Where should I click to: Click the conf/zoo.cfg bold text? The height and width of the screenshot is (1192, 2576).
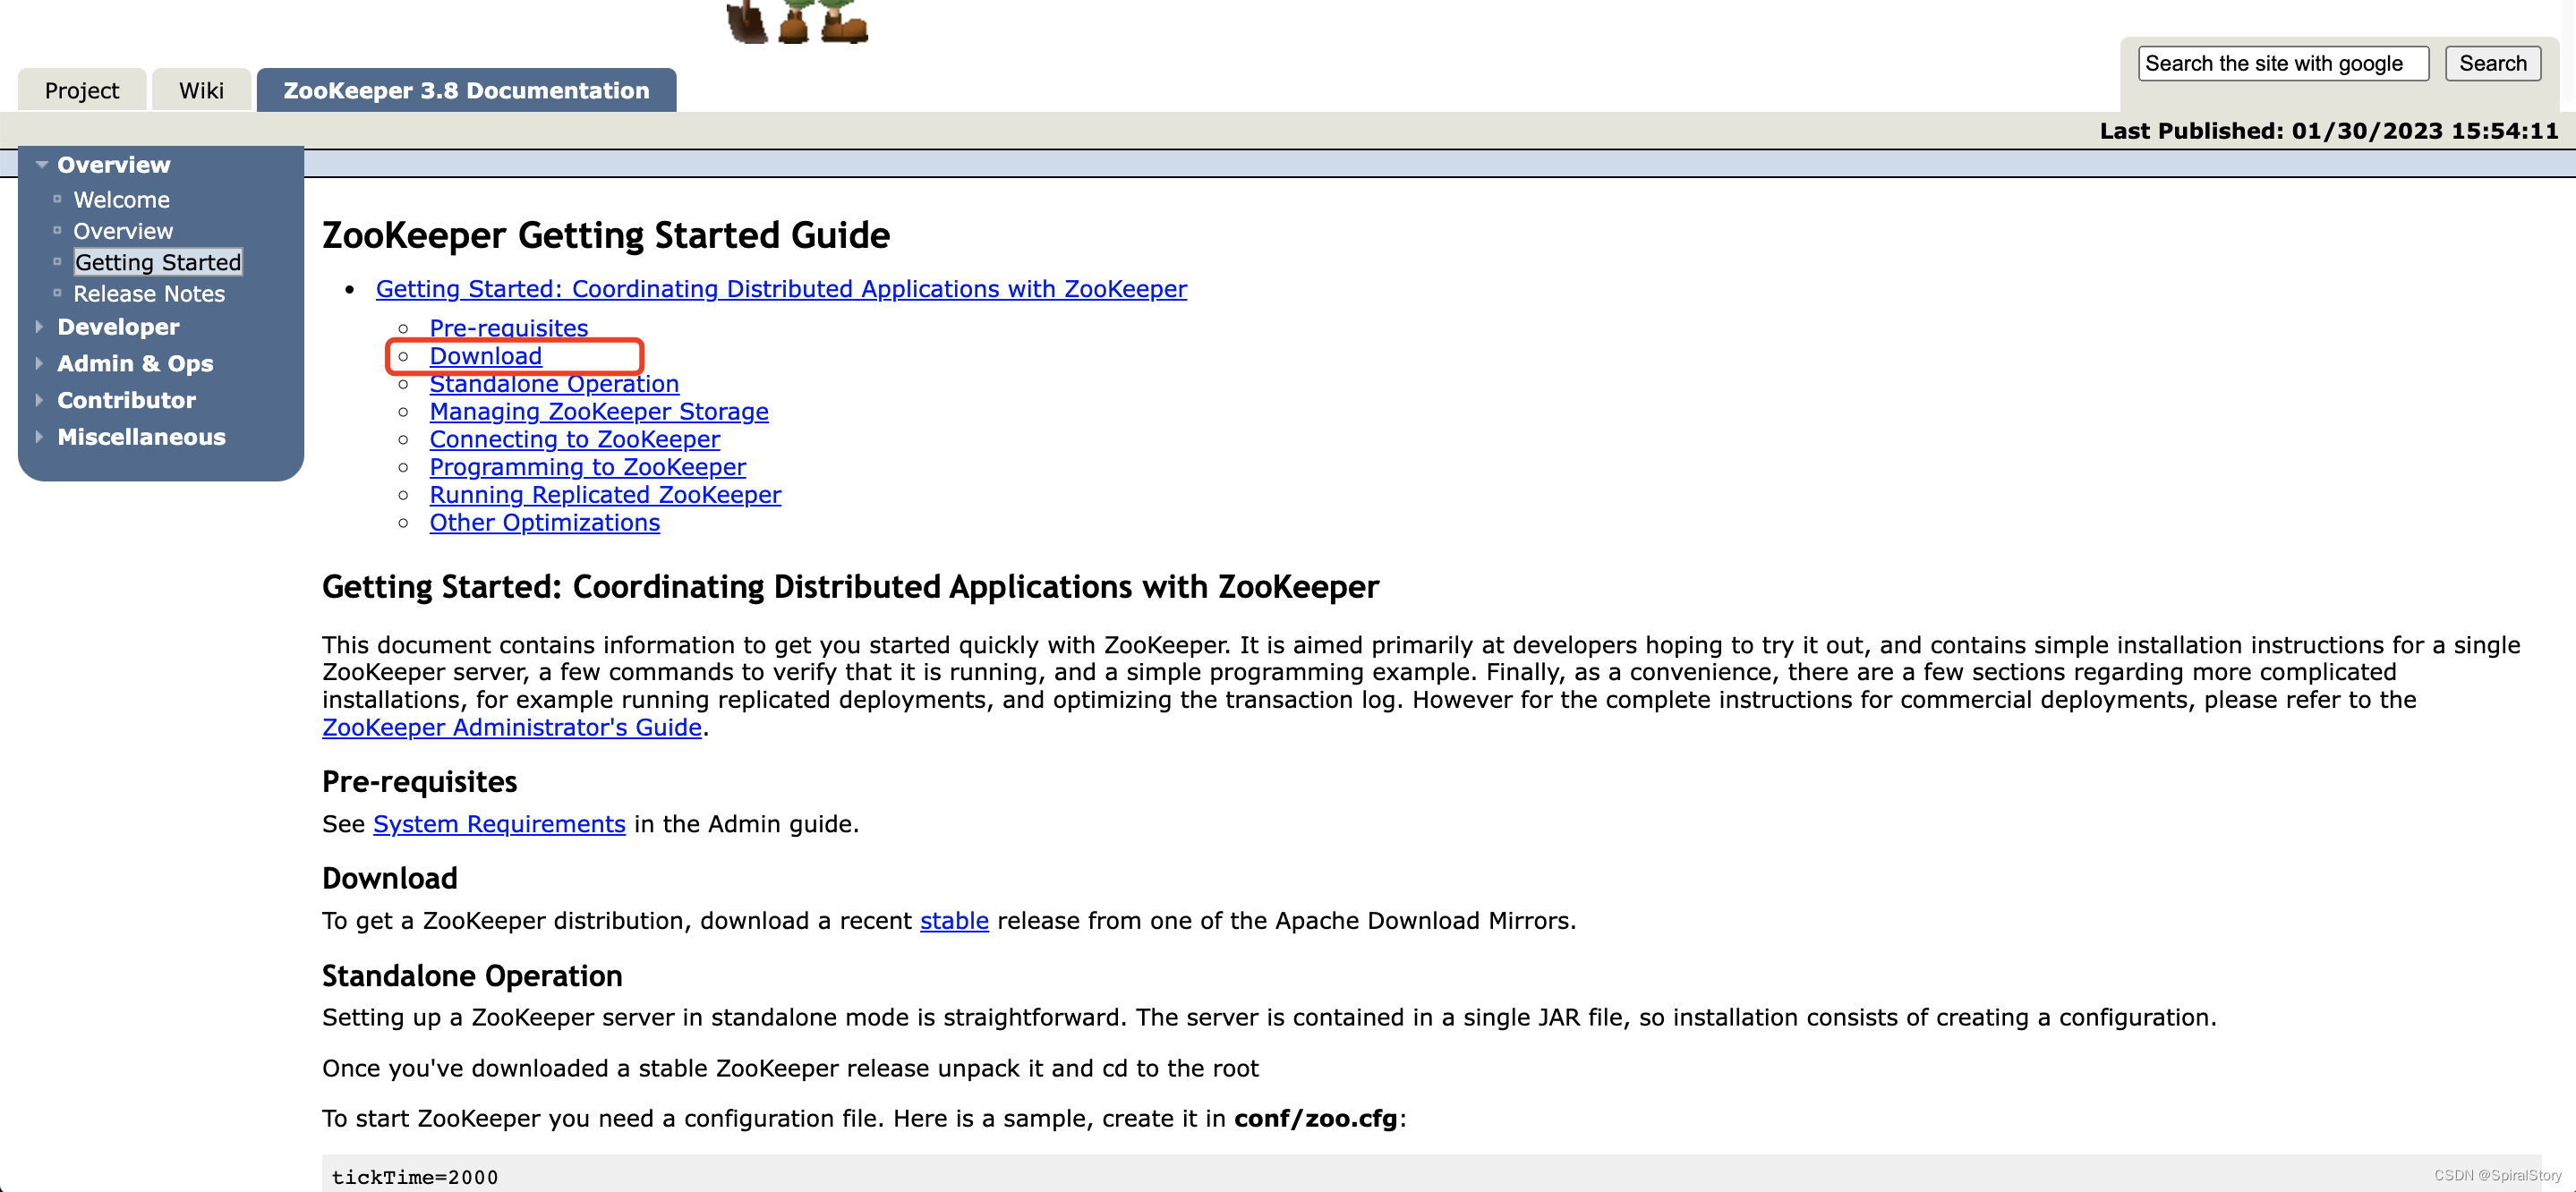click(x=1315, y=1119)
